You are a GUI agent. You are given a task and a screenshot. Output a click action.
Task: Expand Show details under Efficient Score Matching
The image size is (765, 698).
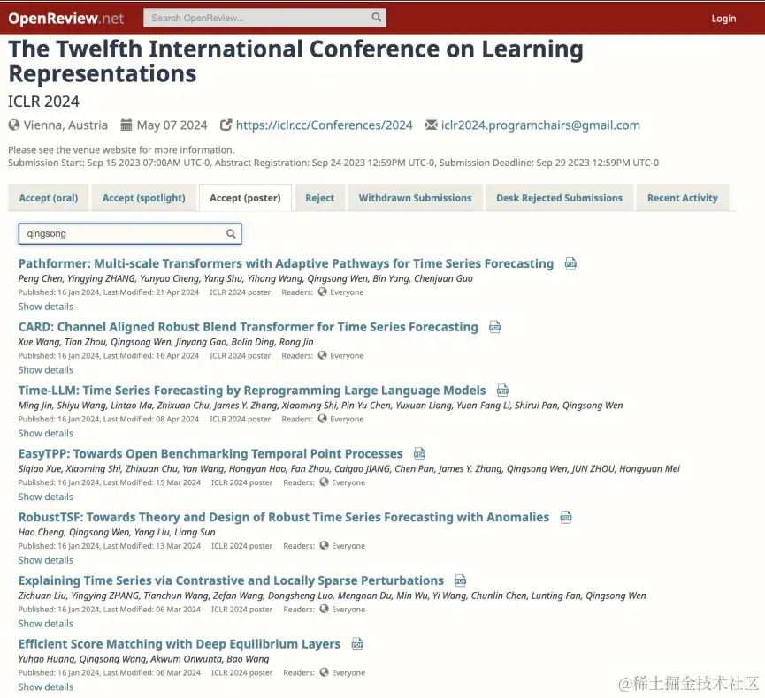coord(46,687)
